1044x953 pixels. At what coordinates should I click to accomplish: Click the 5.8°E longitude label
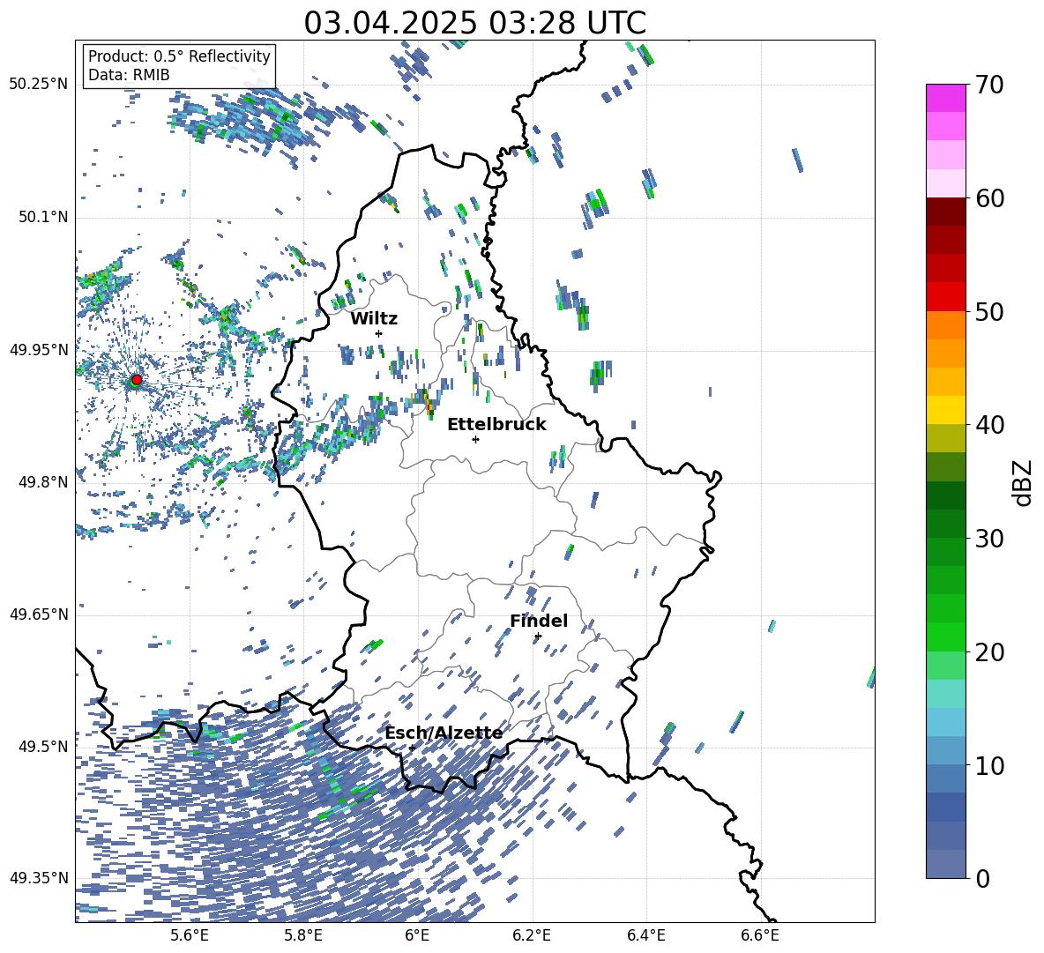coord(303,935)
